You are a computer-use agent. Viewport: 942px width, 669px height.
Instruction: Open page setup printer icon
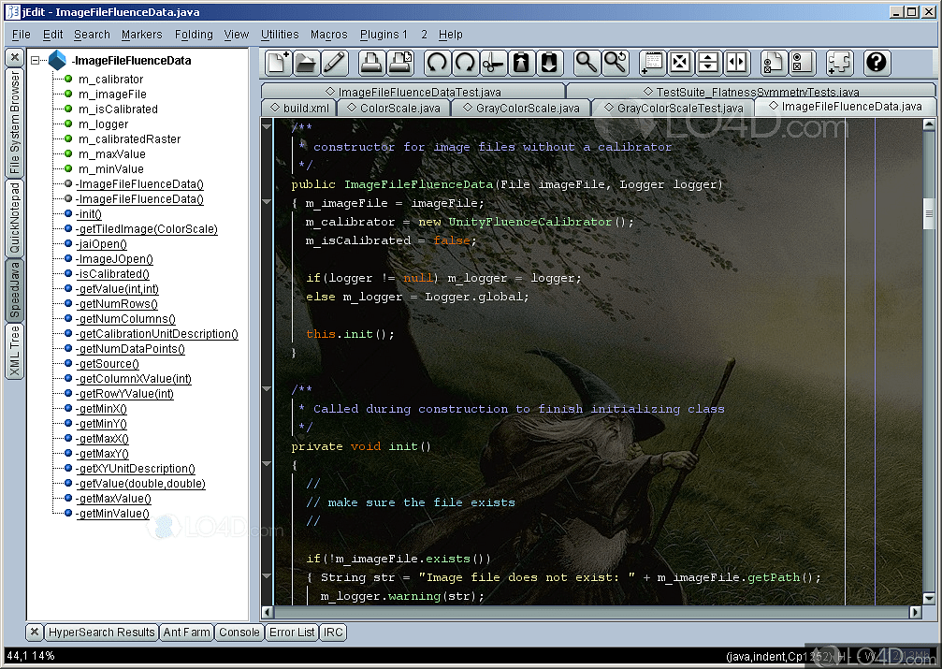click(x=399, y=63)
